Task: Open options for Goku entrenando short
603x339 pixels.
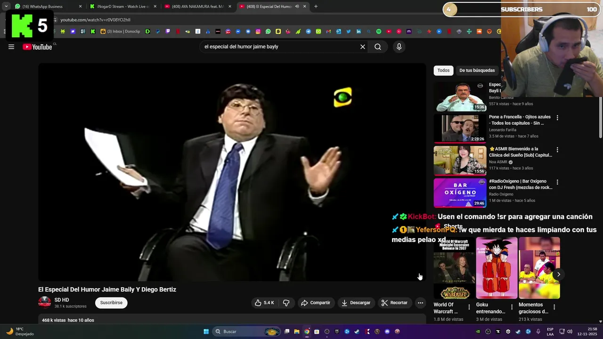Action: tap(511, 307)
